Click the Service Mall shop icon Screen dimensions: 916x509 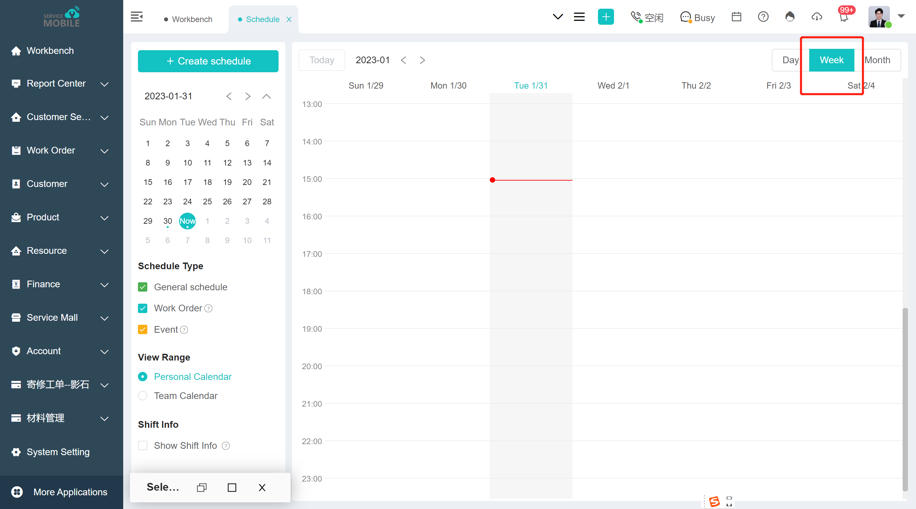click(x=16, y=318)
